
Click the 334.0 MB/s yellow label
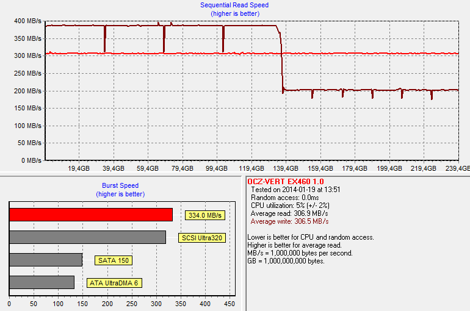[x=205, y=215]
